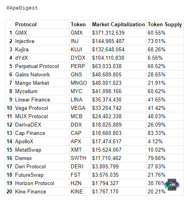Select the GMX protocol cell
Image resolution: width=189 pixels, height=201 pixels.
[41, 33]
